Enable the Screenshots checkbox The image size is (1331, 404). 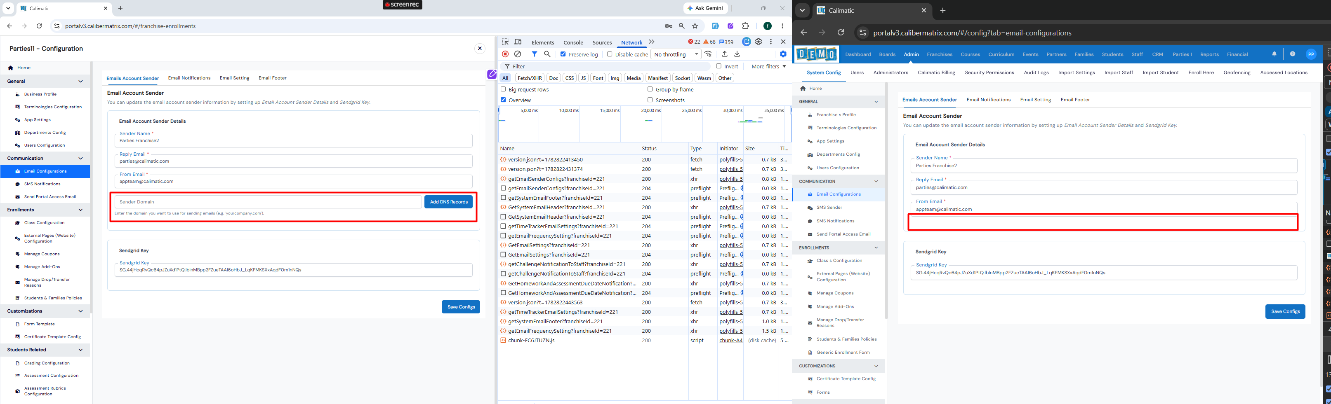(x=650, y=100)
